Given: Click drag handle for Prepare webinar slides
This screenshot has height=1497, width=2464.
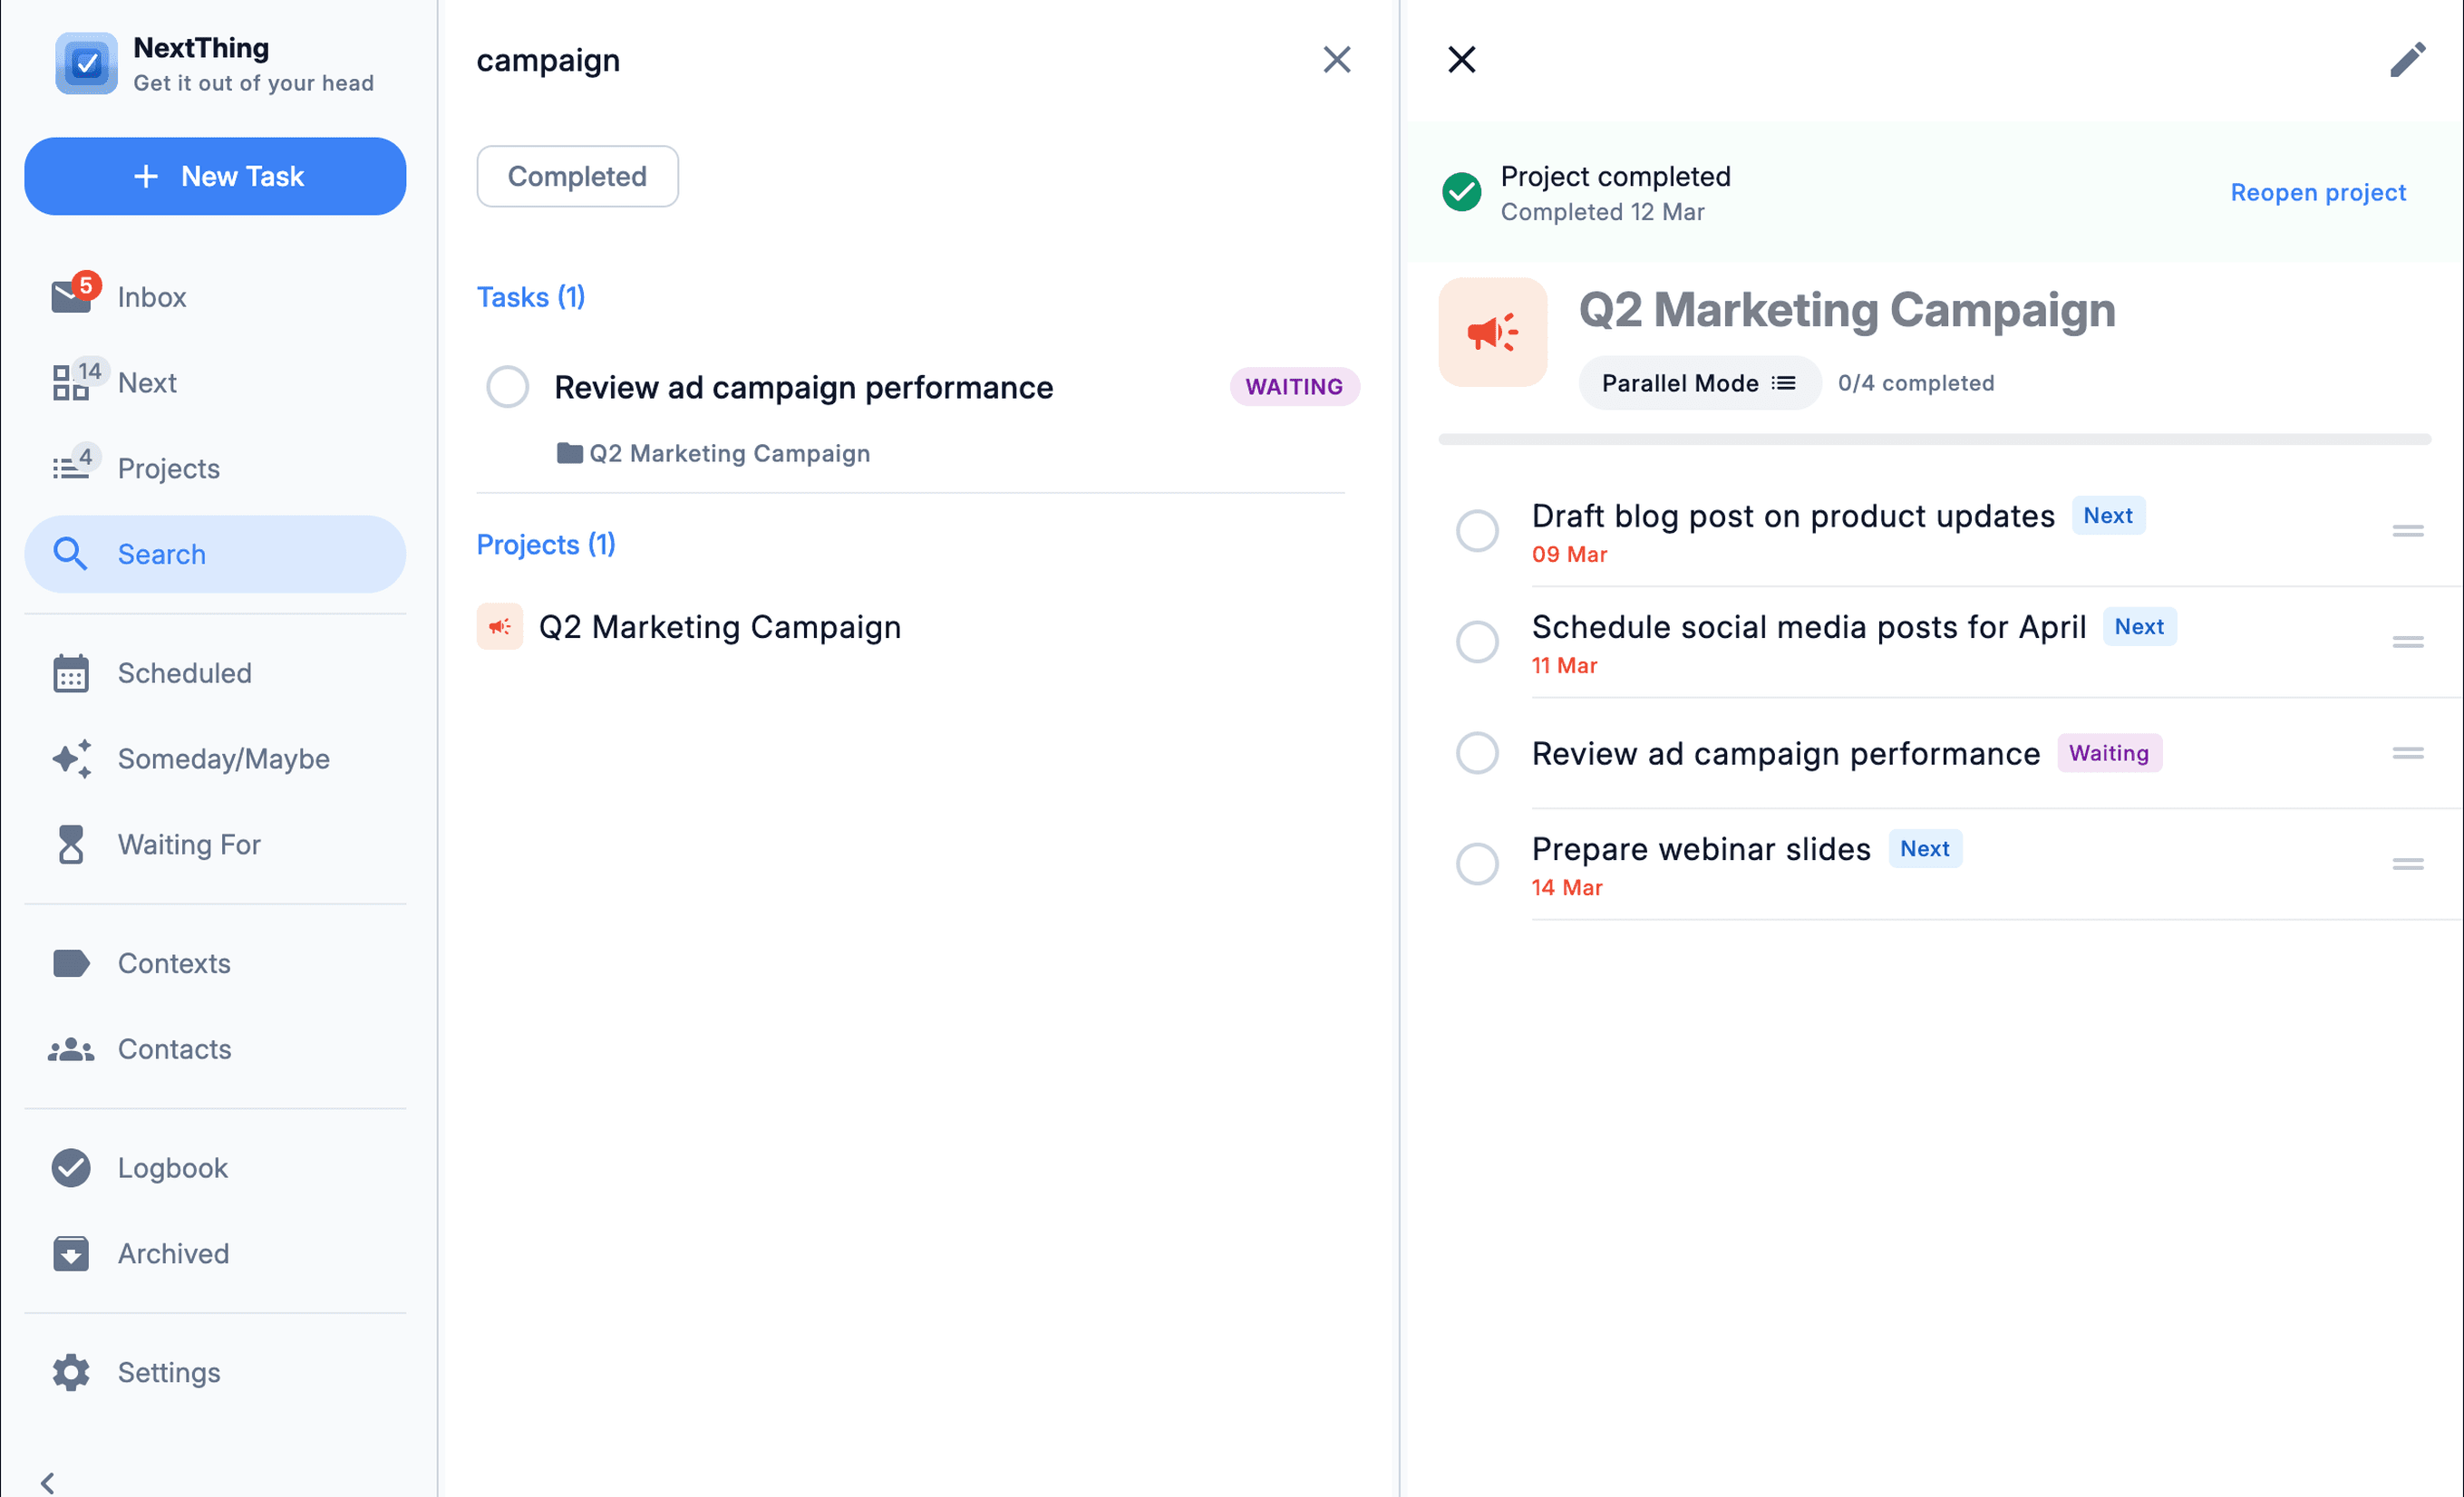Looking at the screenshot, I should 2407,864.
